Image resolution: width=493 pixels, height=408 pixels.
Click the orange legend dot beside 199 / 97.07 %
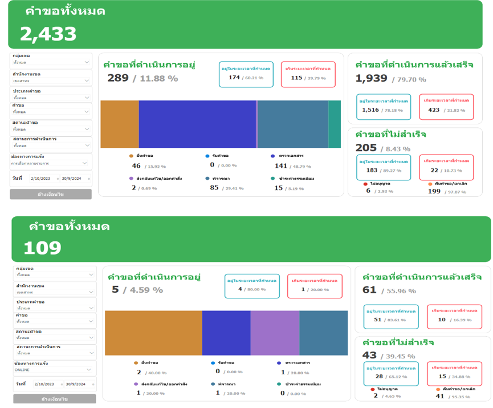(x=430, y=184)
